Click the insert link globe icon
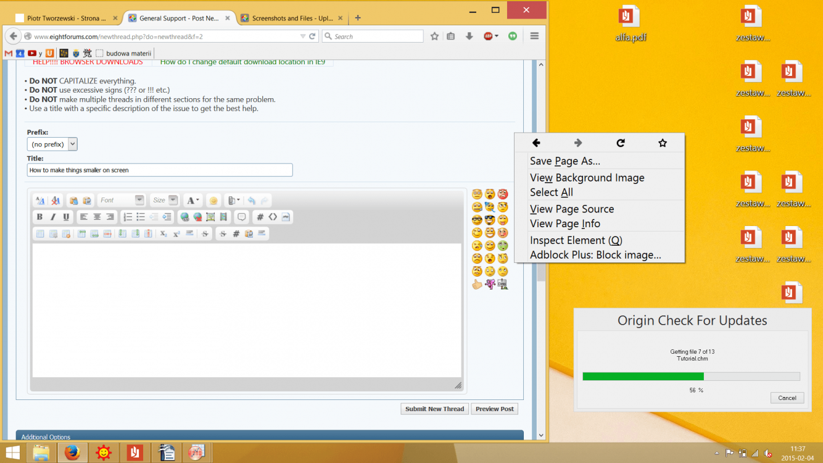 click(x=184, y=217)
